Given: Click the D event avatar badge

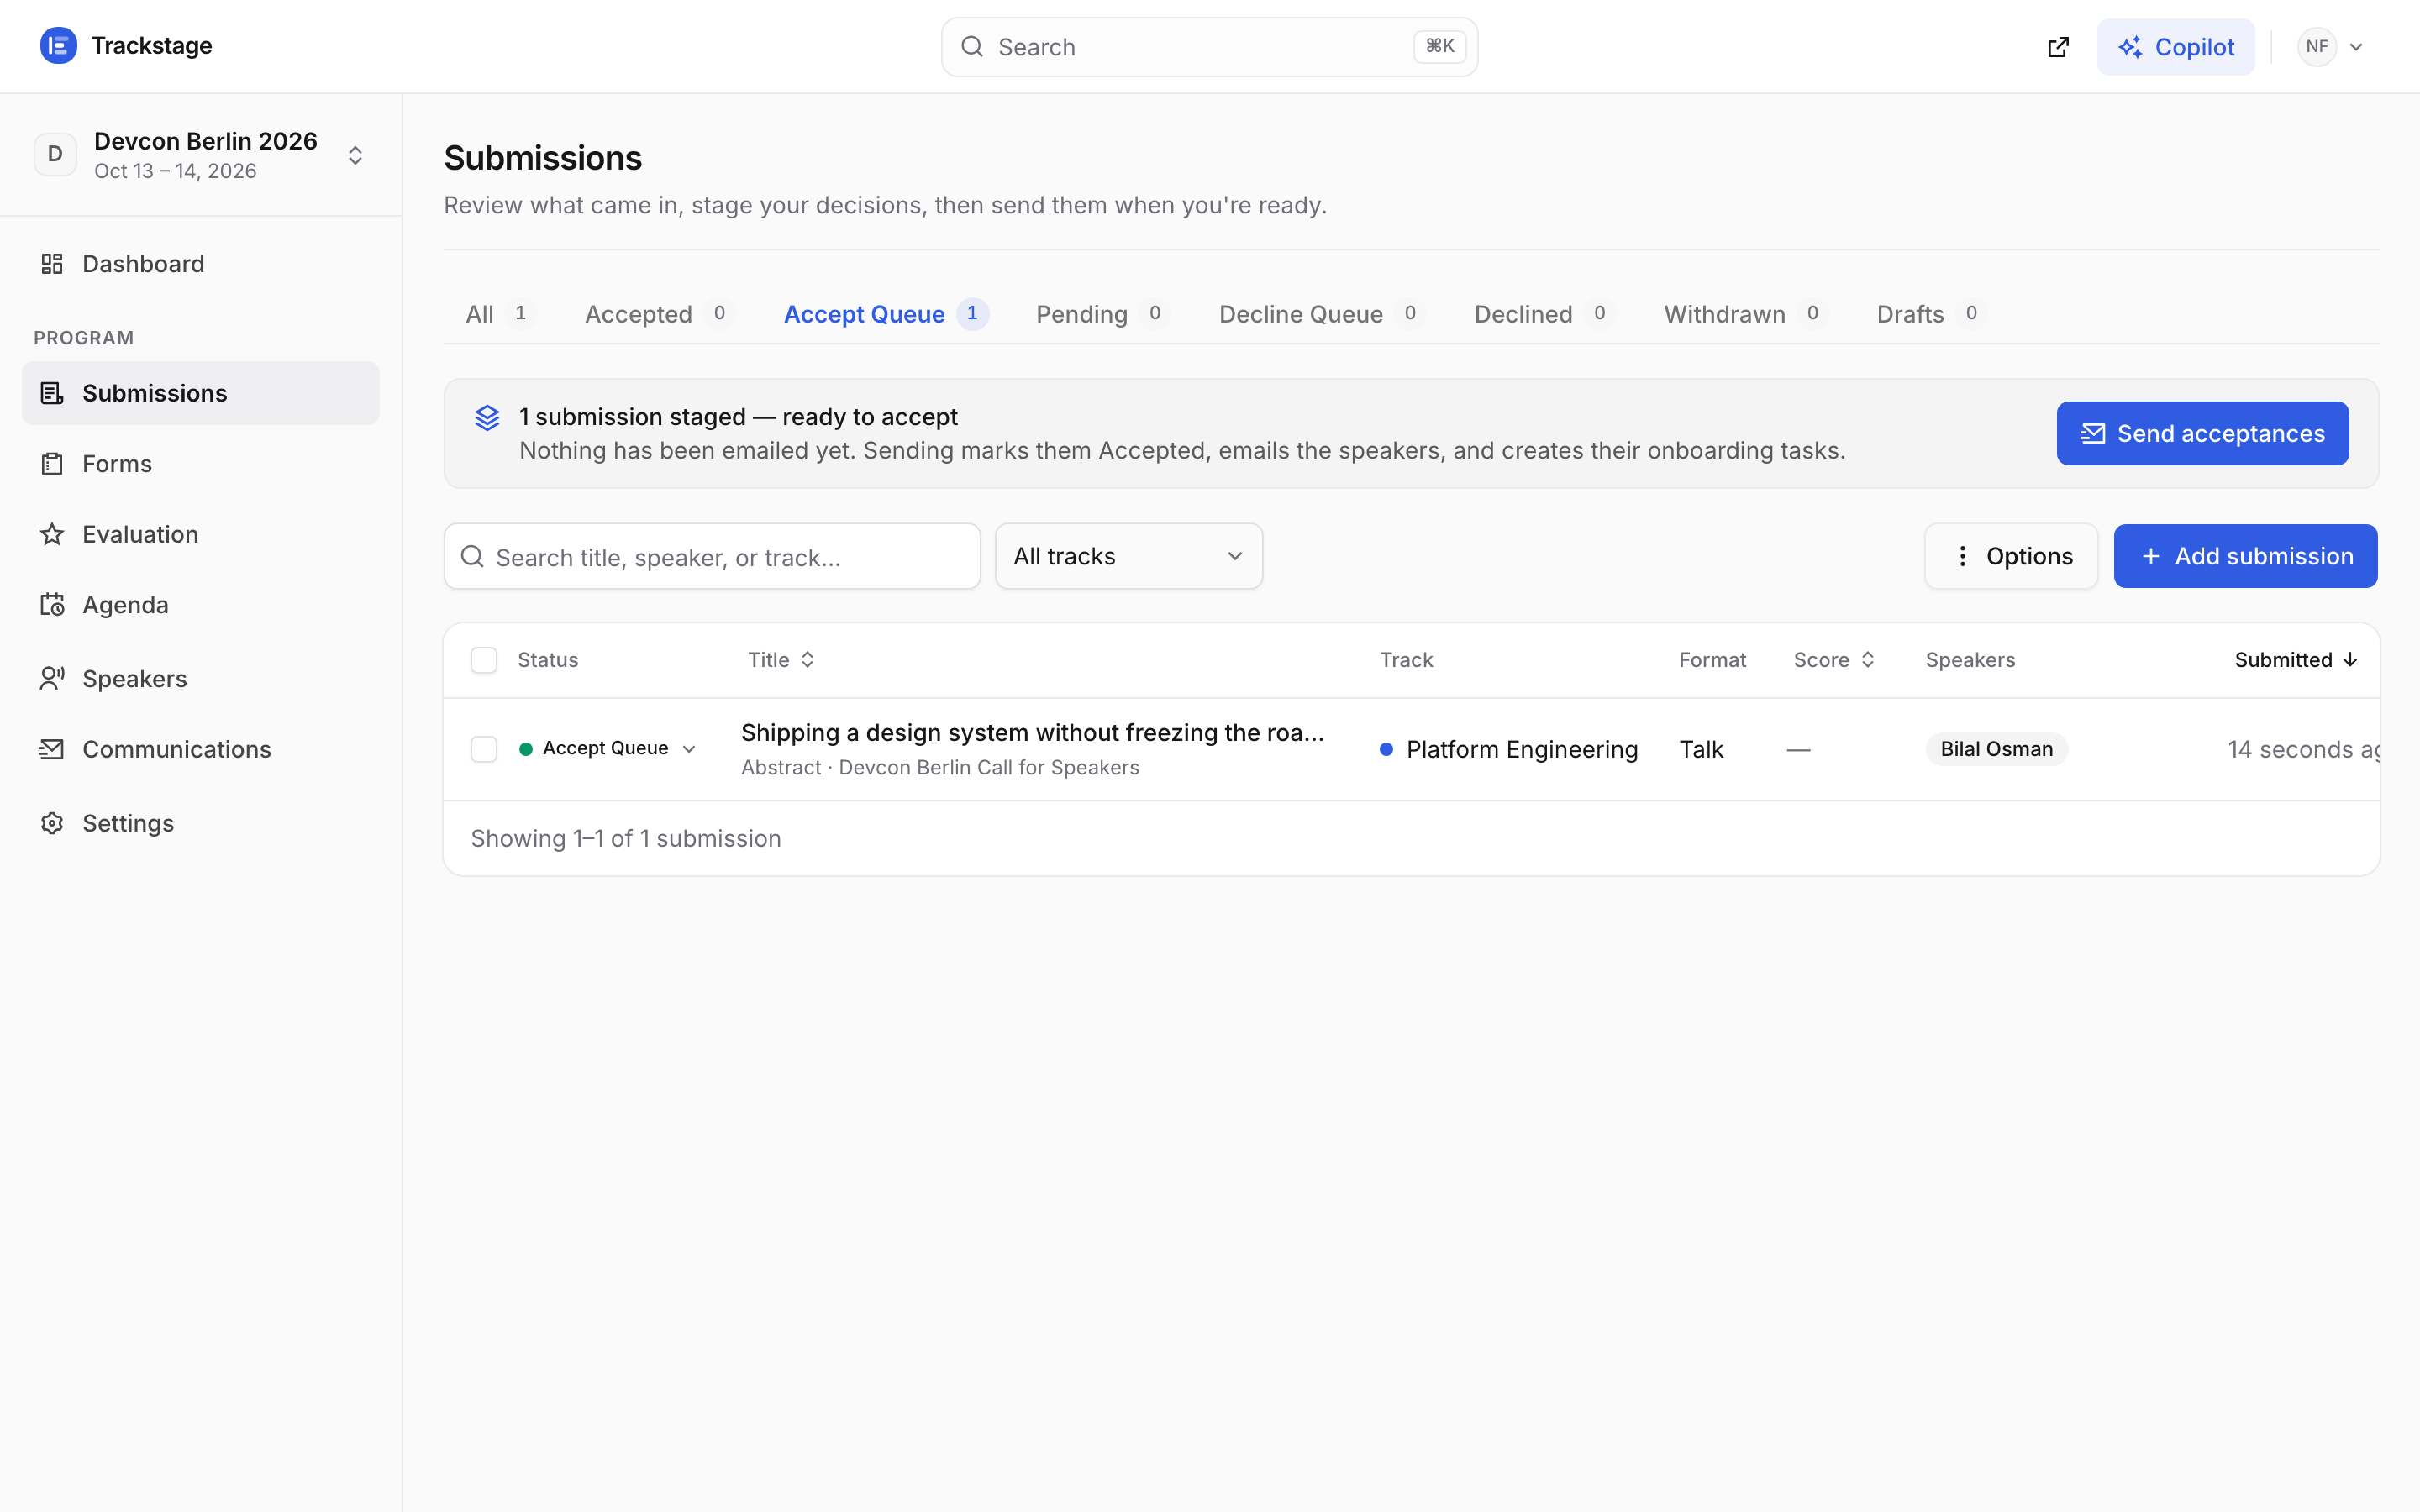Looking at the screenshot, I should coord(55,155).
